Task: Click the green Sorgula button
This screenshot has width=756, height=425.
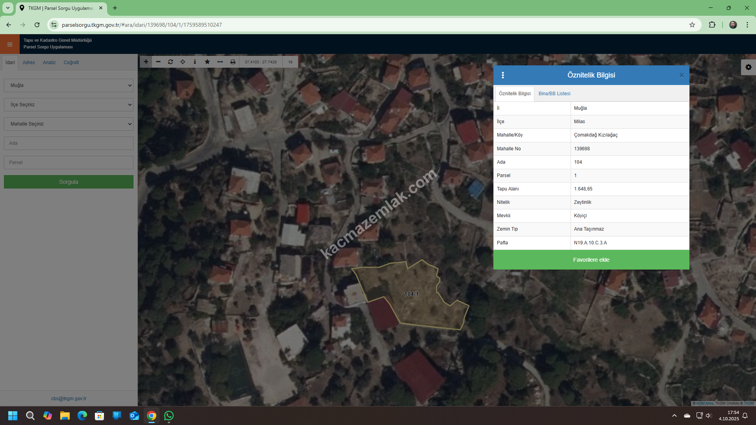Action: coord(69,182)
